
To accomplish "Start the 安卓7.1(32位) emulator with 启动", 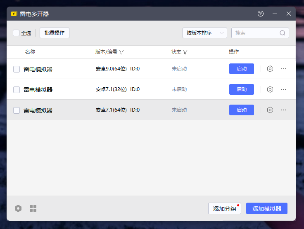I will pyautogui.click(x=242, y=89).
